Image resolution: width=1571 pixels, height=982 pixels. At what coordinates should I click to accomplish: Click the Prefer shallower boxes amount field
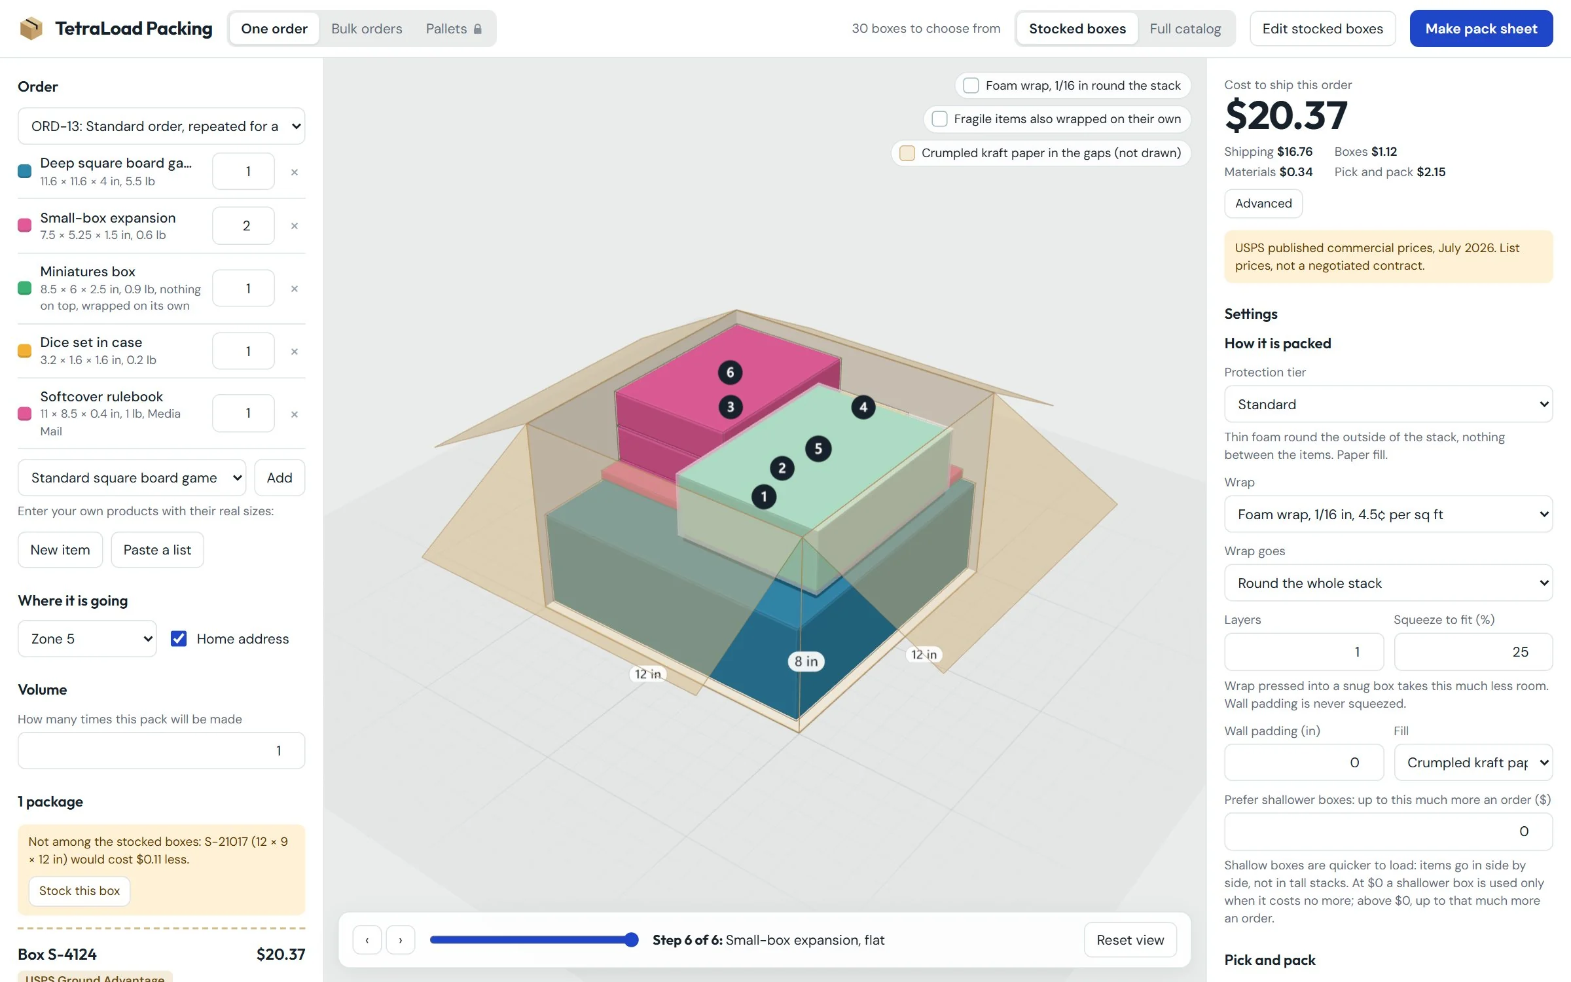click(x=1388, y=831)
